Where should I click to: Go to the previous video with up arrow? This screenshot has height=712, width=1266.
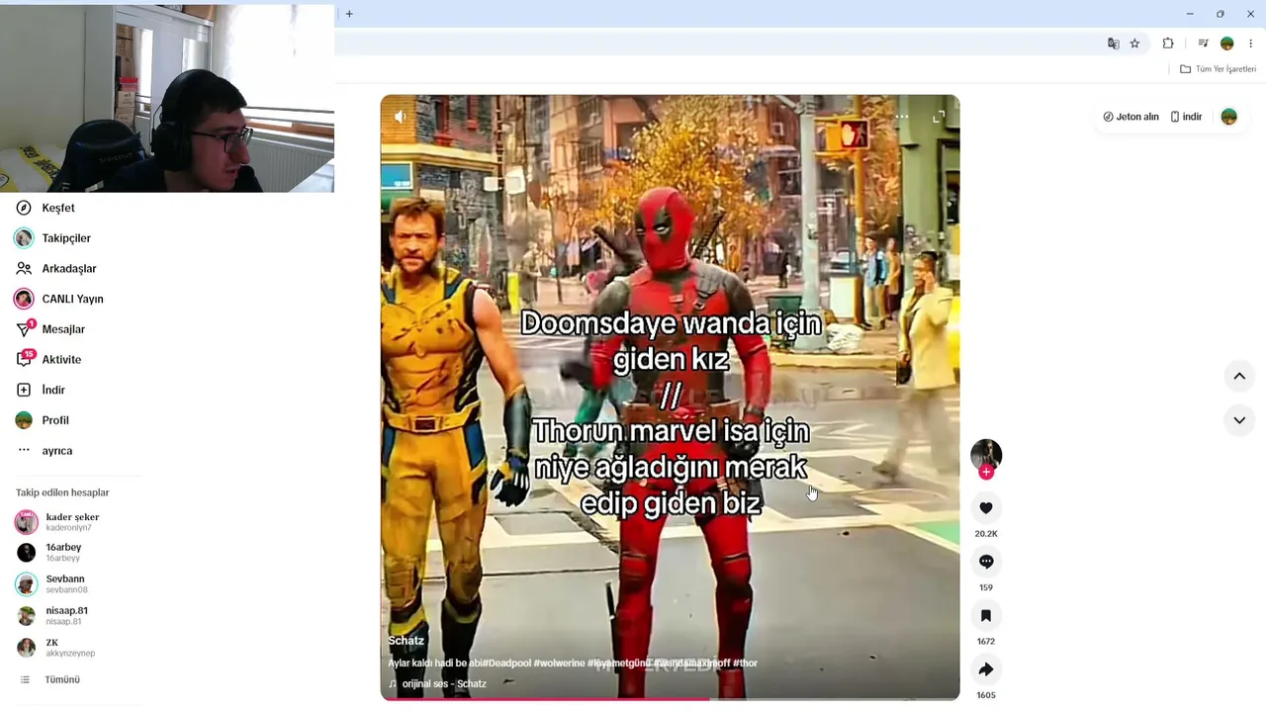click(x=1239, y=376)
